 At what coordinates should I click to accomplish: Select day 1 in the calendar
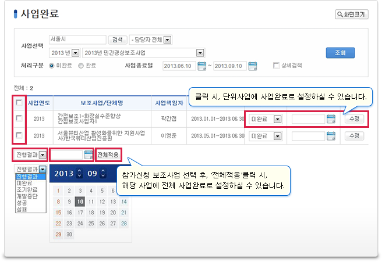click(58, 191)
